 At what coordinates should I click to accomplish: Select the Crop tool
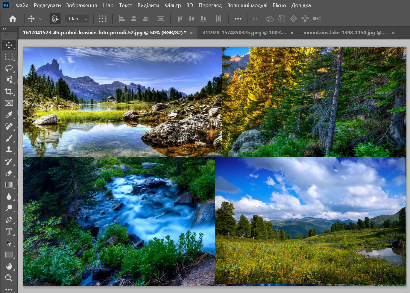tap(9, 92)
